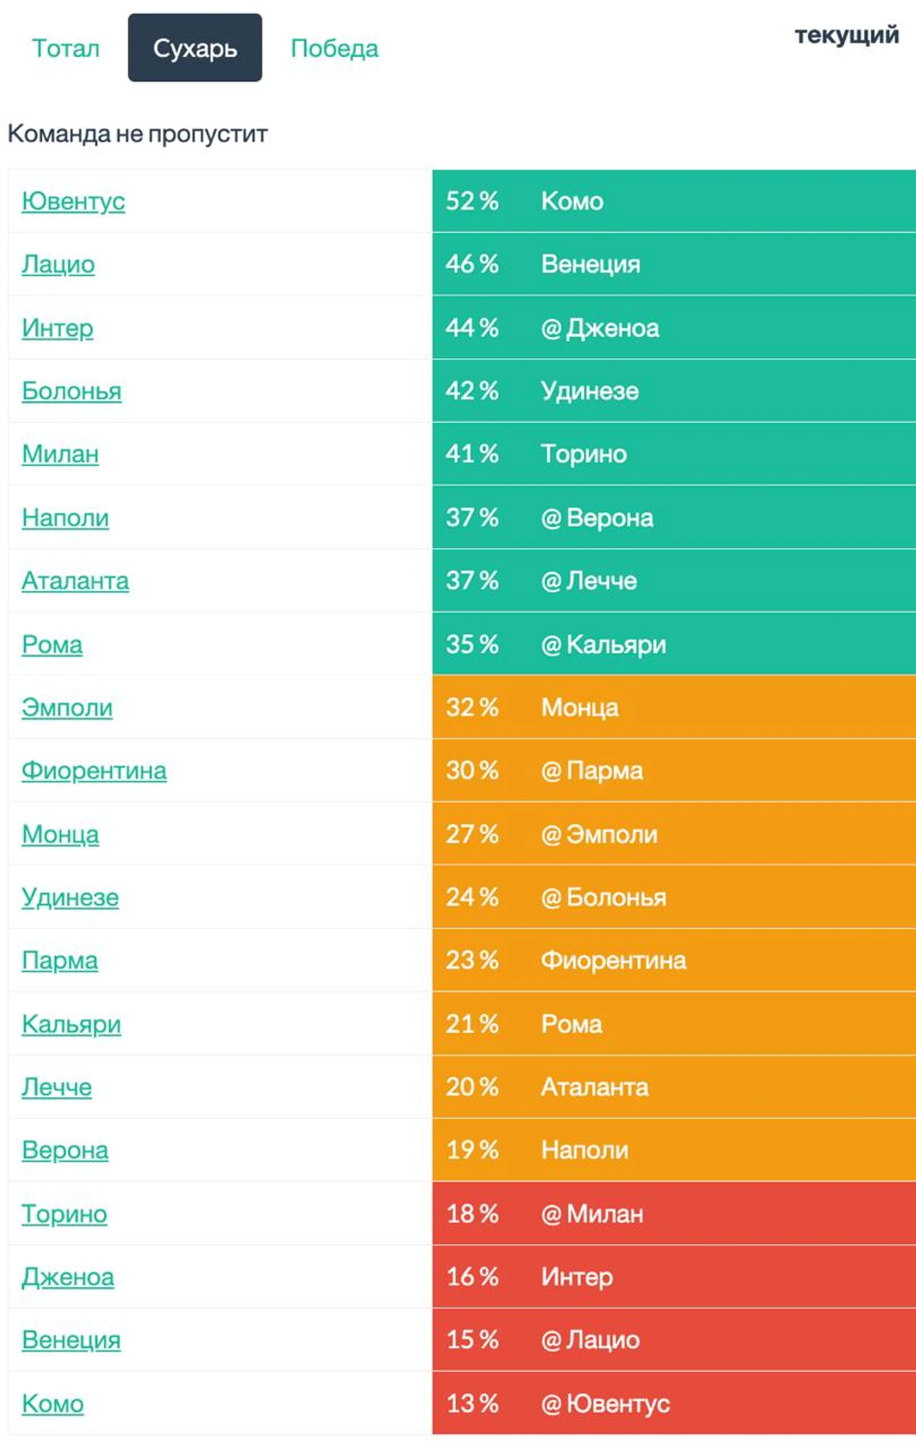
Task: Switch to the Тотал tab
Action: (x=65, y=48)
